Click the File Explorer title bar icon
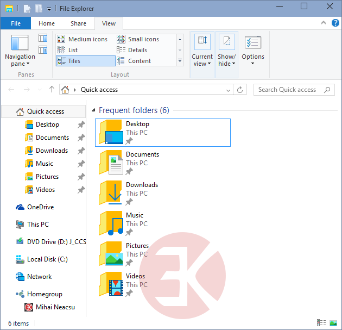The height and width of the screenshot is (330, 342). [9, 9]
